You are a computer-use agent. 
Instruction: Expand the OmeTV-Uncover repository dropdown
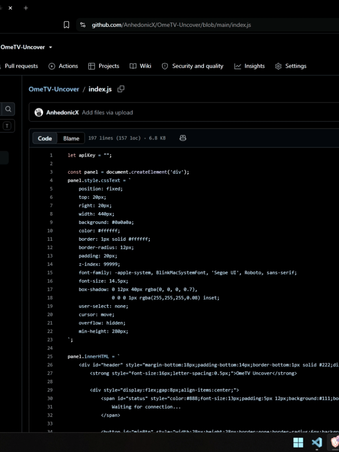50,47
